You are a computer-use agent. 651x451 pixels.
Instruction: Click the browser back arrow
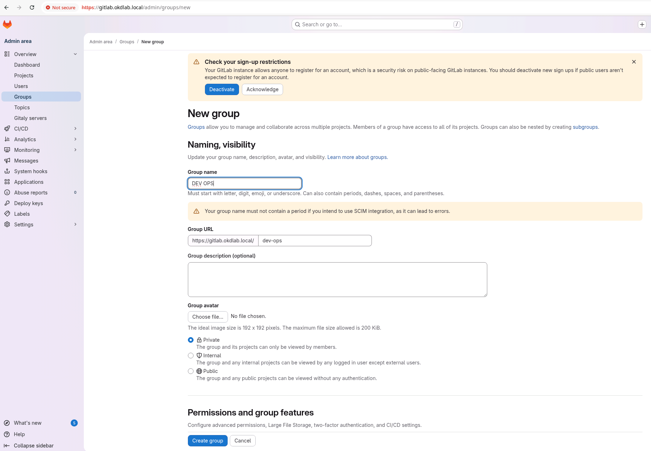6,7
